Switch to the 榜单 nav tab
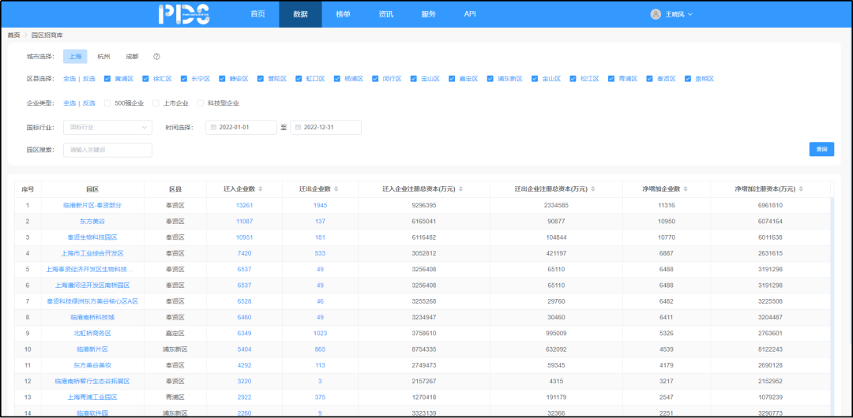Viewport: 853px width, 418px height. [x=343, y=14]
